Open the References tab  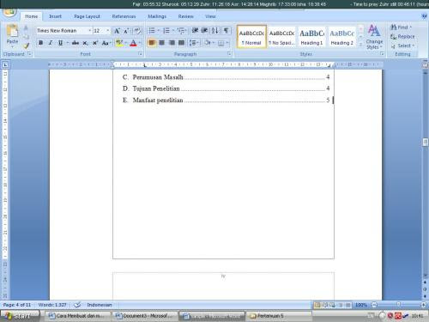(124, 16)
